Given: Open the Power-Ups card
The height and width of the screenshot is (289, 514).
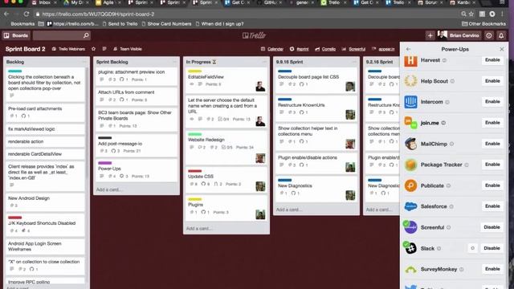Looking at the screenshot, I should [x=137, y=170].
